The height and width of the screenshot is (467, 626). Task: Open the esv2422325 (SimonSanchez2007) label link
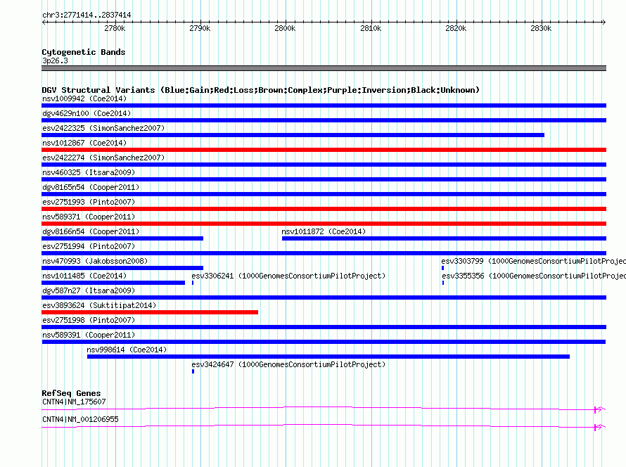[103, 128]
